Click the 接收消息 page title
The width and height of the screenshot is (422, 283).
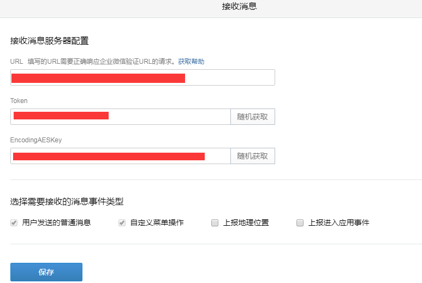tap(240, 7)
